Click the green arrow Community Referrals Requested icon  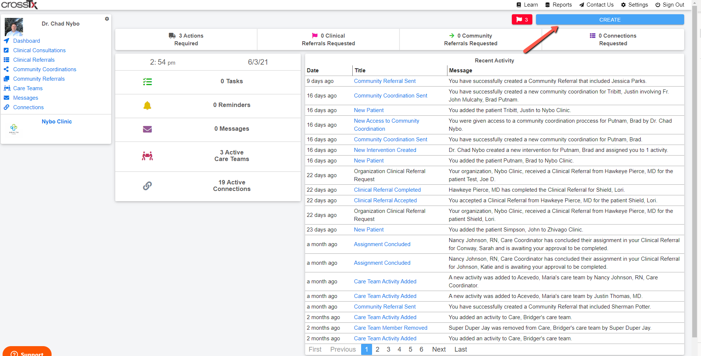(x=452, y=36)
